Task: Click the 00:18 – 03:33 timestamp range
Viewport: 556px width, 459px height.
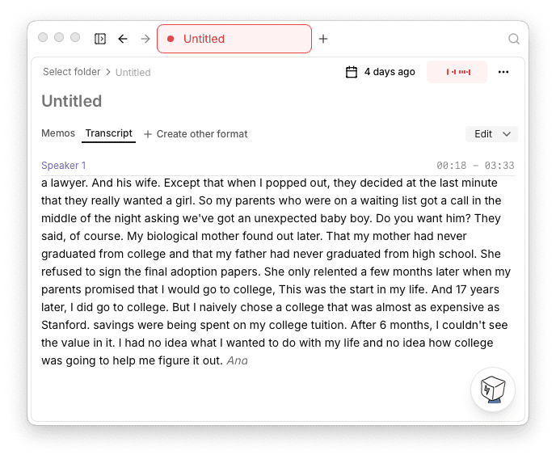Action: (x=475, y=166)
